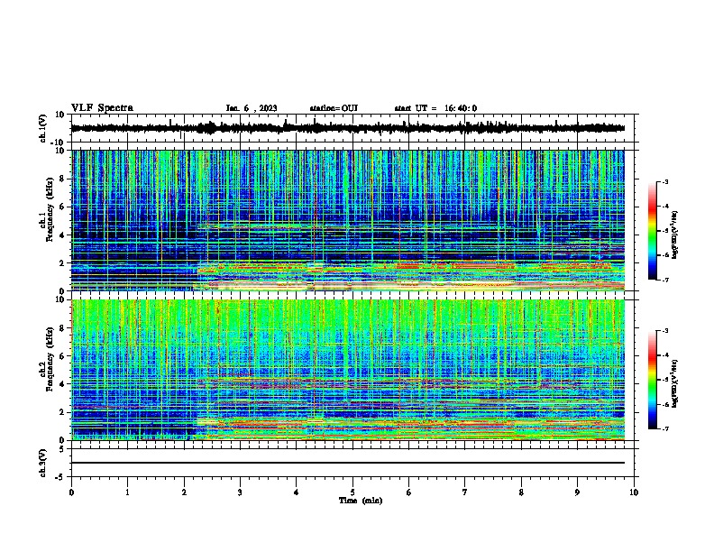Click the "-4" label on lower colorbar
Screen dimensions: 714x552
coord(664,355)
